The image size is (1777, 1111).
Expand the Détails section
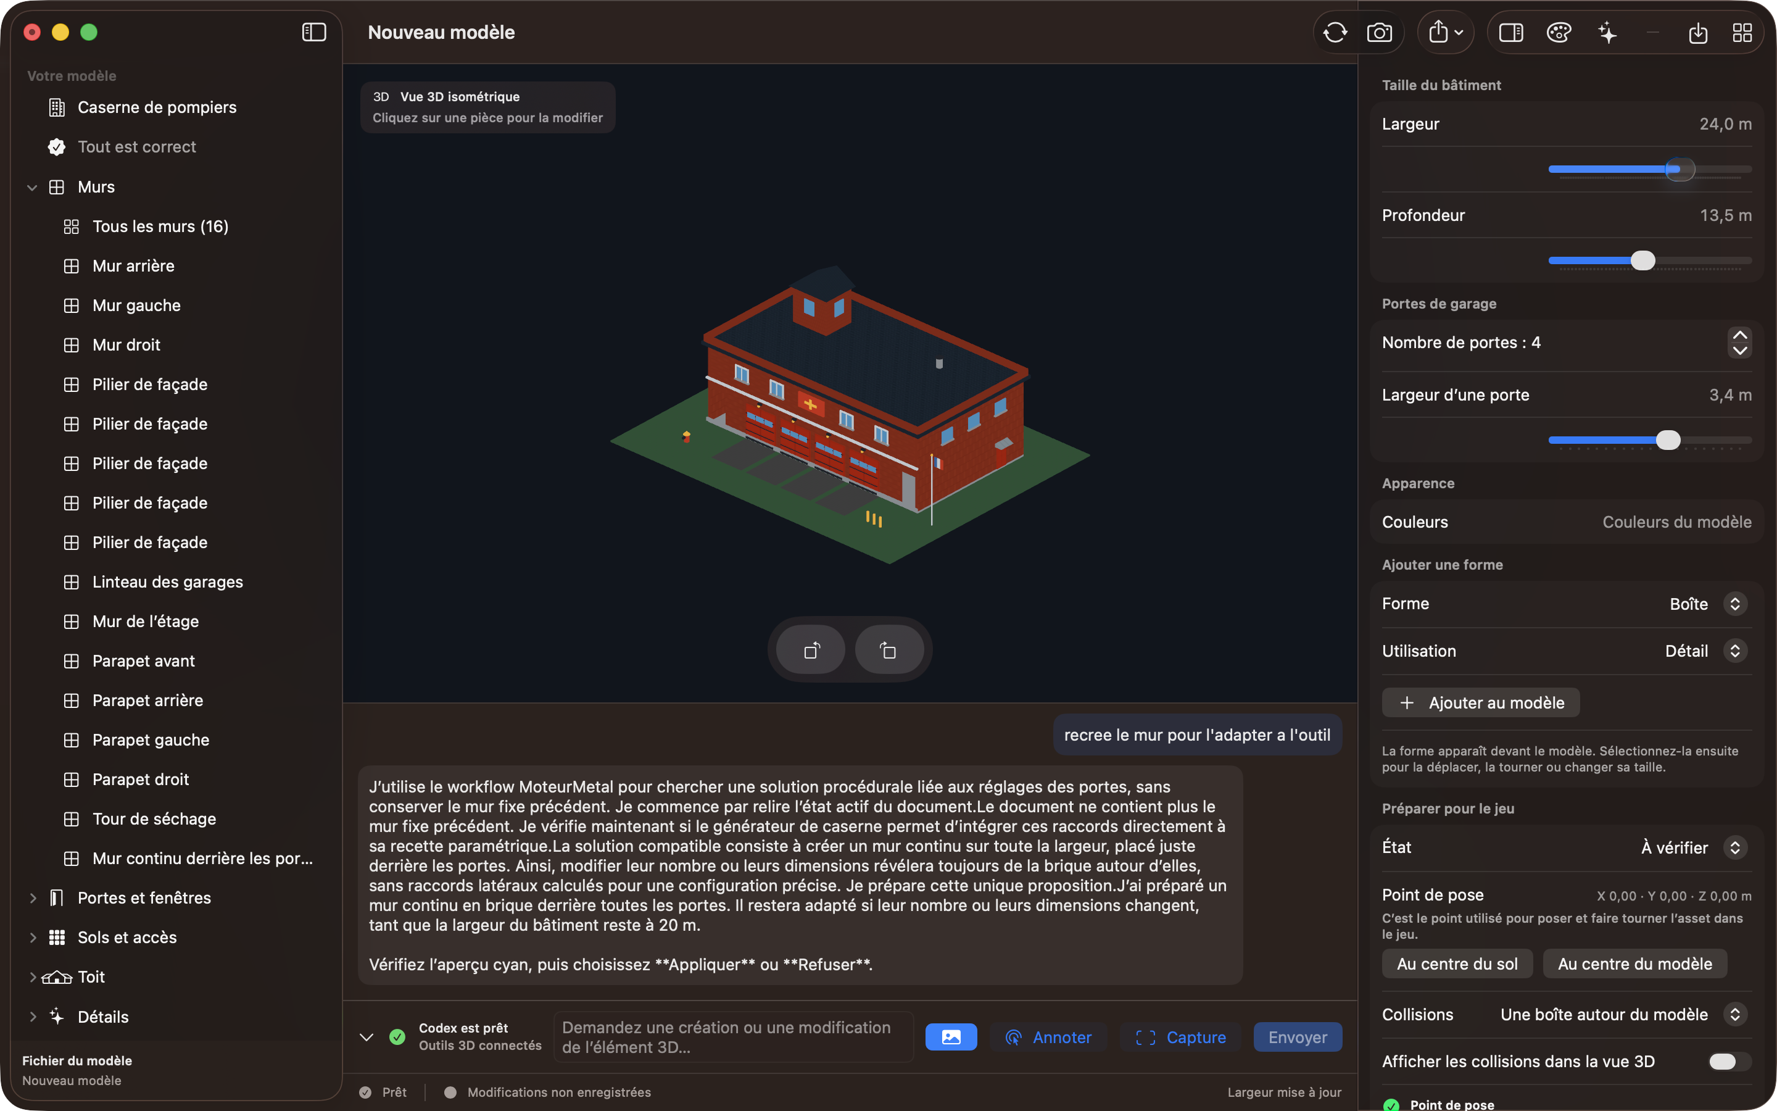click(32, 1017)
